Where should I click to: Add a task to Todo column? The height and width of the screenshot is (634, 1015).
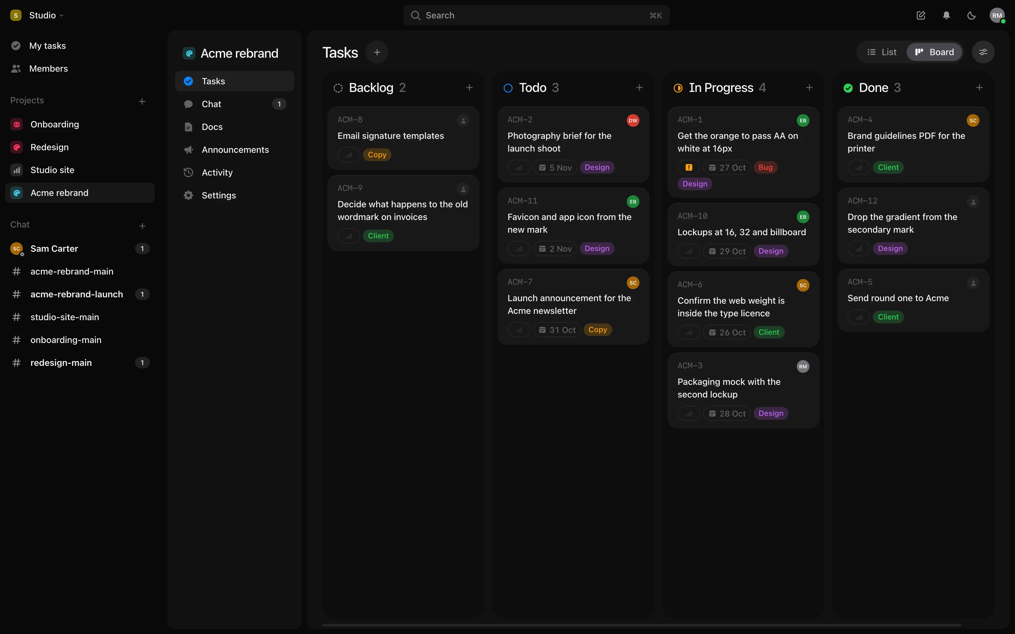point(639,87)
